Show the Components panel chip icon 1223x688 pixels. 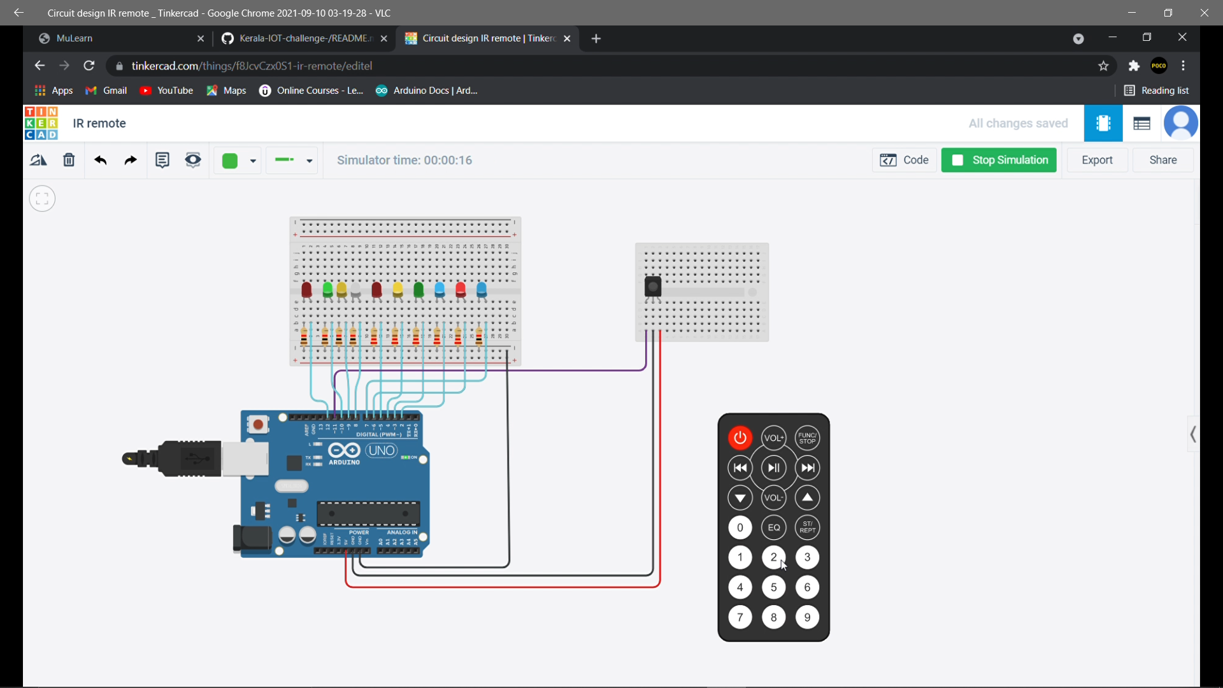tap(1104, 123)
